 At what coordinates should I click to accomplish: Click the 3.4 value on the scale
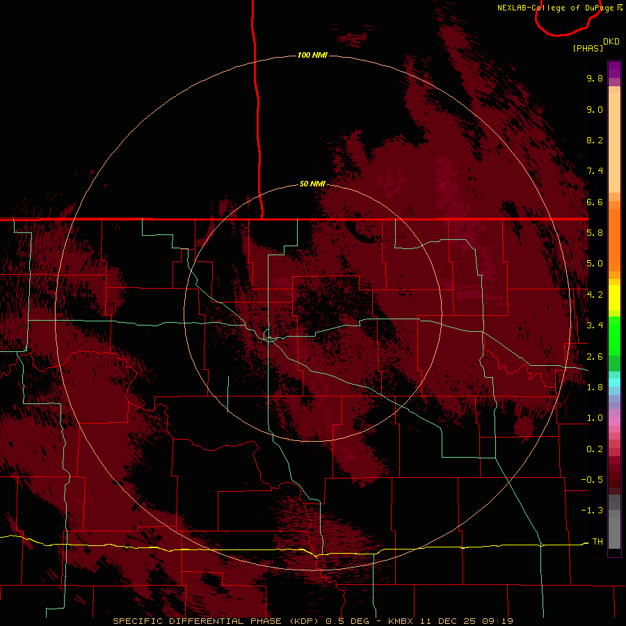pyautogui.click(x=595, y=326)
